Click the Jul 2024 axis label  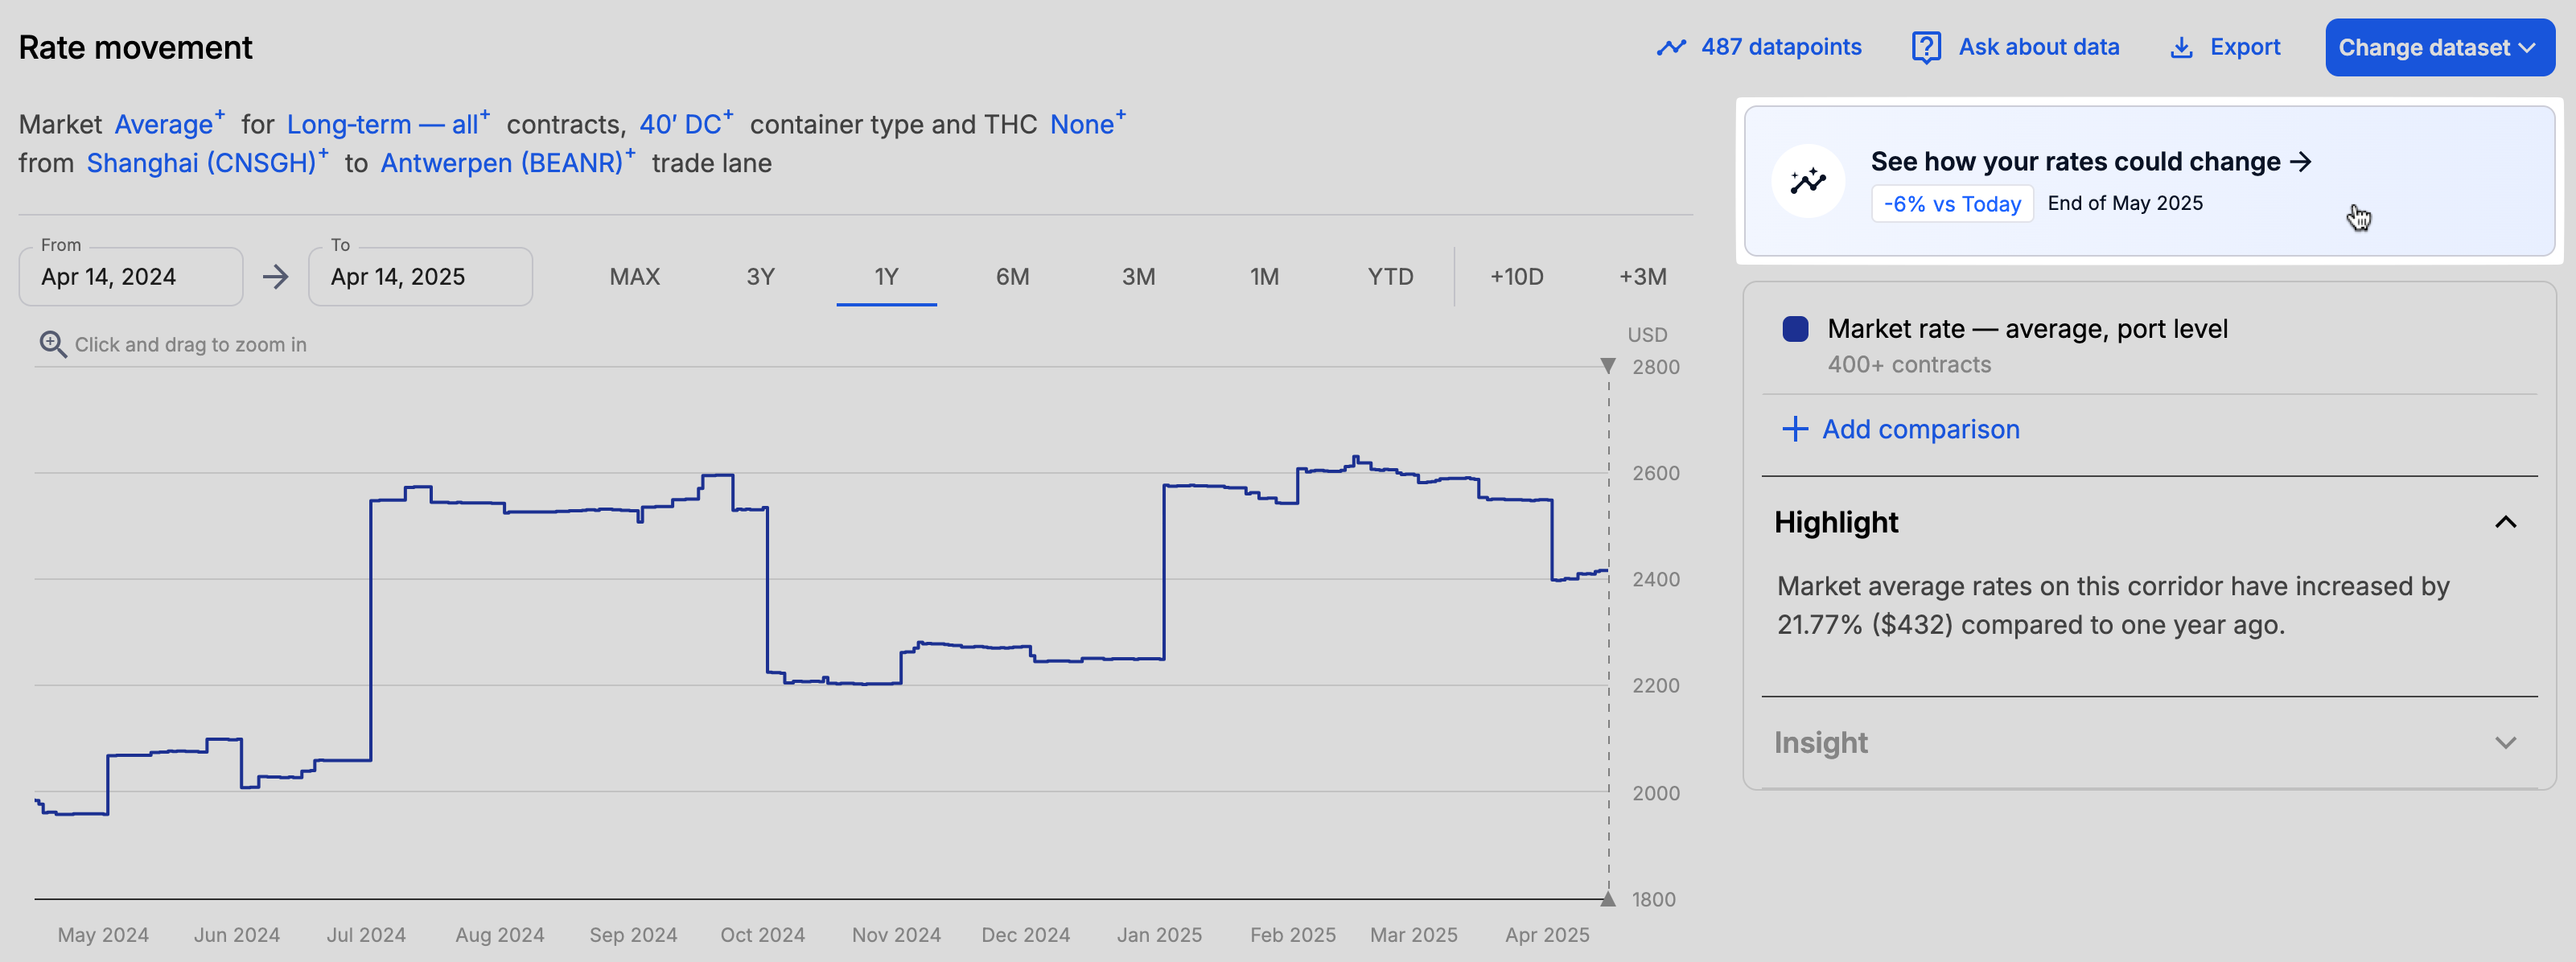click(366, 935)
